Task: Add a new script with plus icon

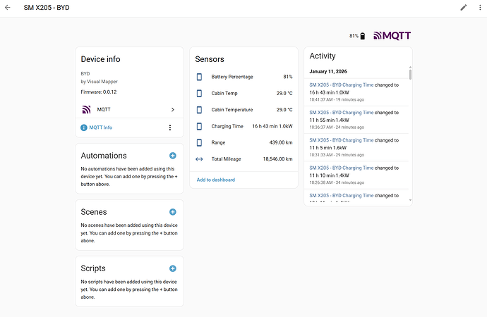Action: pos(173,268)
